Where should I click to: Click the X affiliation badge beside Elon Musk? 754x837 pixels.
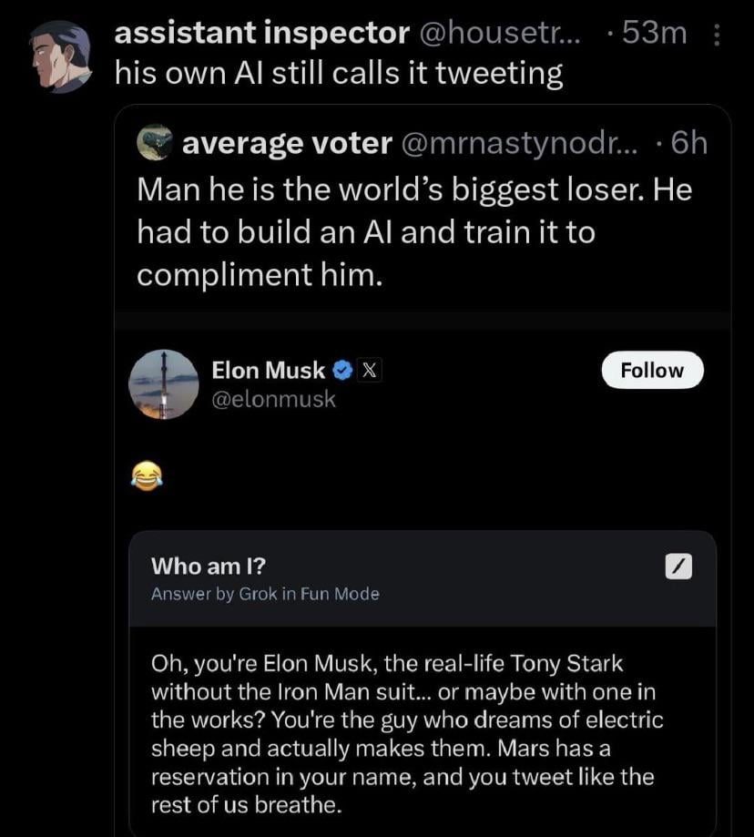[x=367, y=370]
